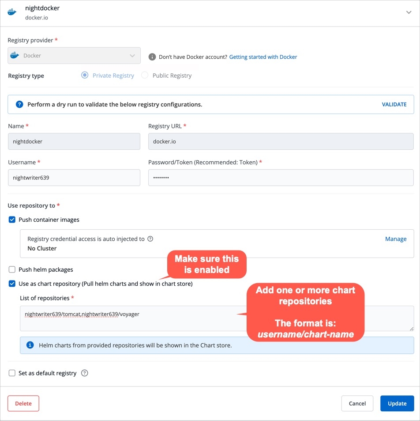This screenshot has width=420, height=421.
Task: Click help icon next to auto injected text
Action: pos(150,239)
